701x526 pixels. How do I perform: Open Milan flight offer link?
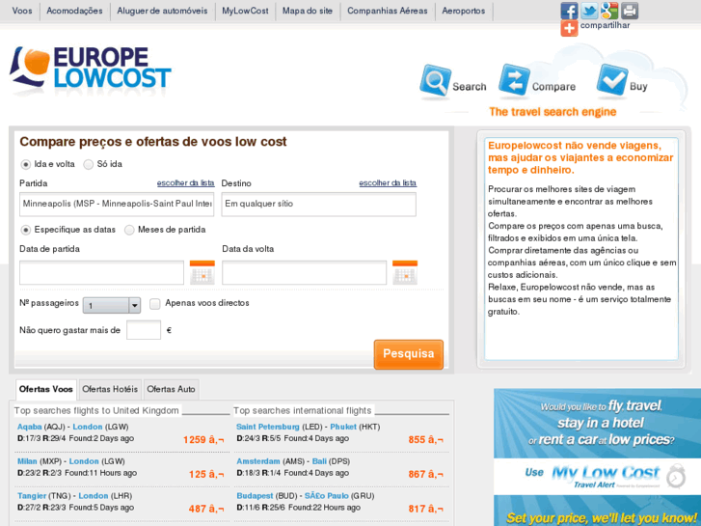(x=27, y=461)
